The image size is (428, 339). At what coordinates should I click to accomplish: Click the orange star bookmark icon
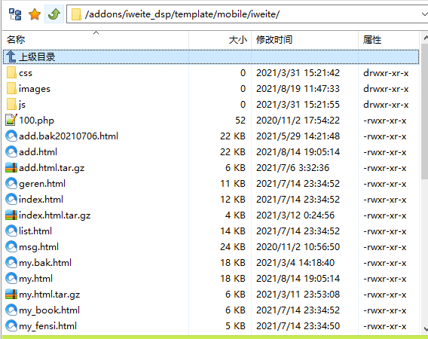tap(35, 14)
